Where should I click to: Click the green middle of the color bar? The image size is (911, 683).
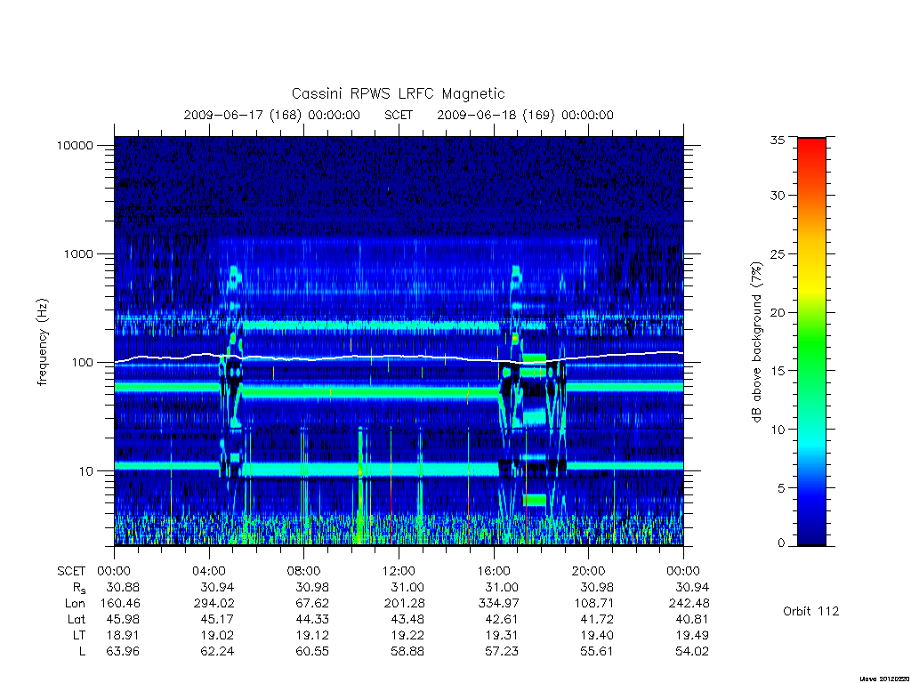coord(811,342)
